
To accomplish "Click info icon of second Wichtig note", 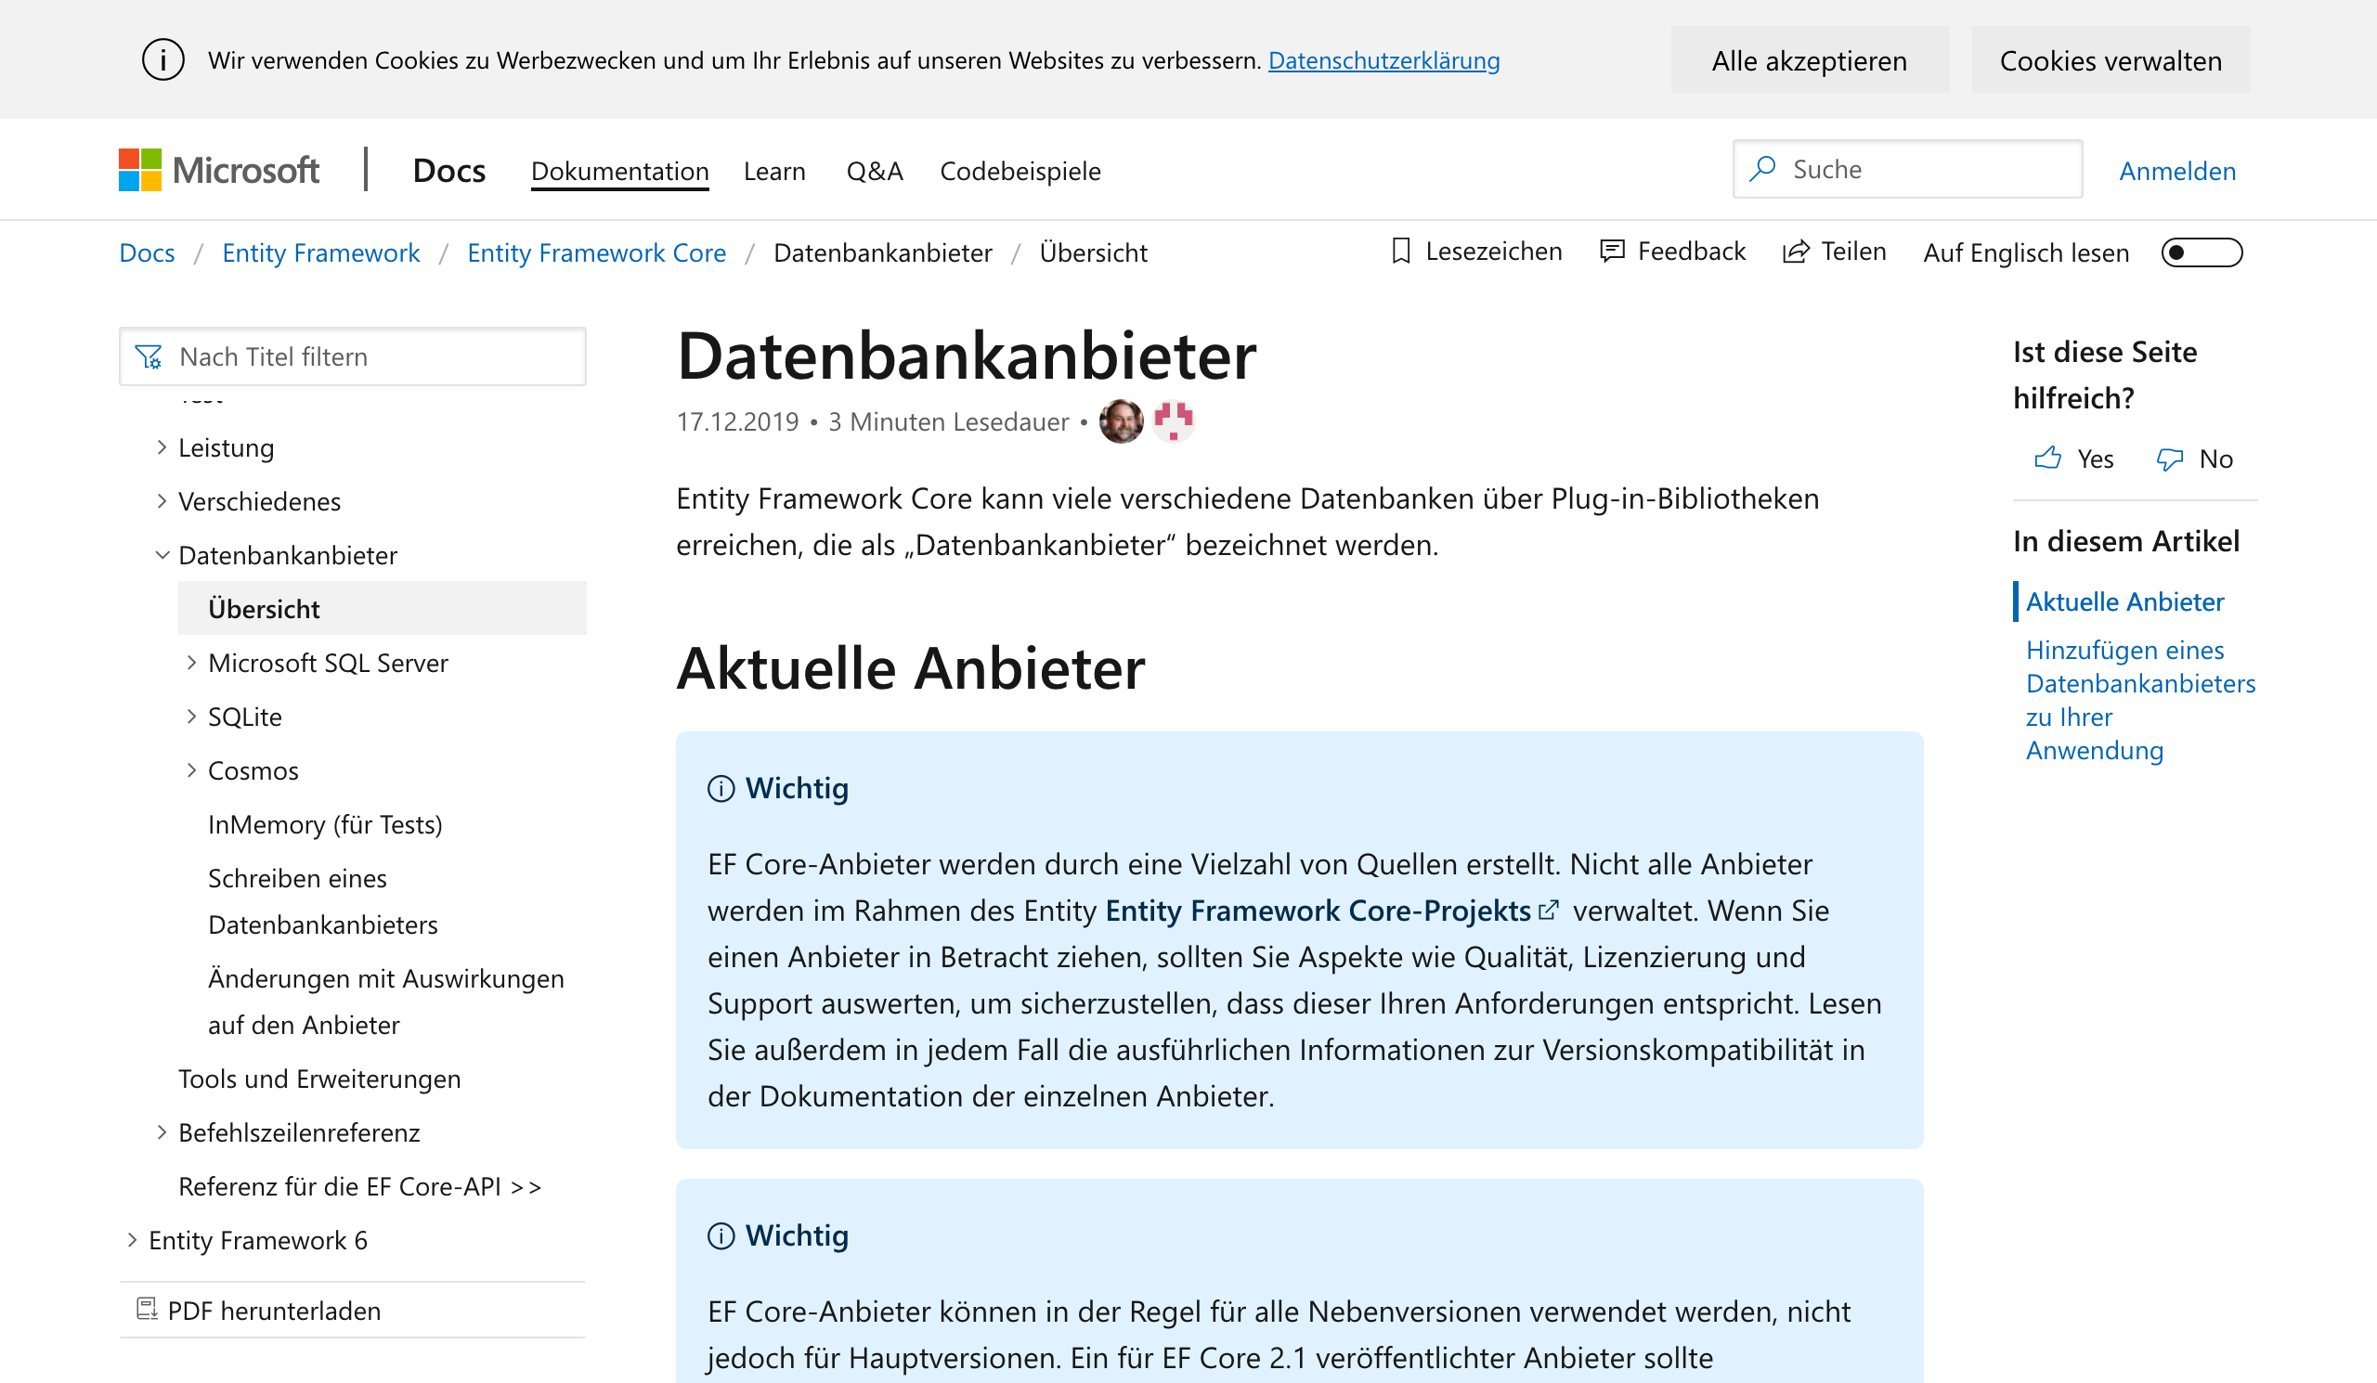I will coord(721,1235).
